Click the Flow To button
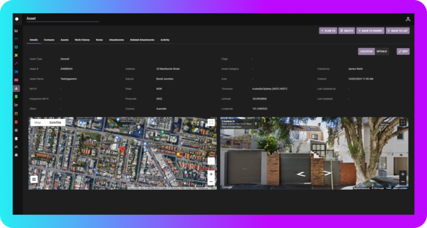Screen dimensions: 427x228 point(328,31)
